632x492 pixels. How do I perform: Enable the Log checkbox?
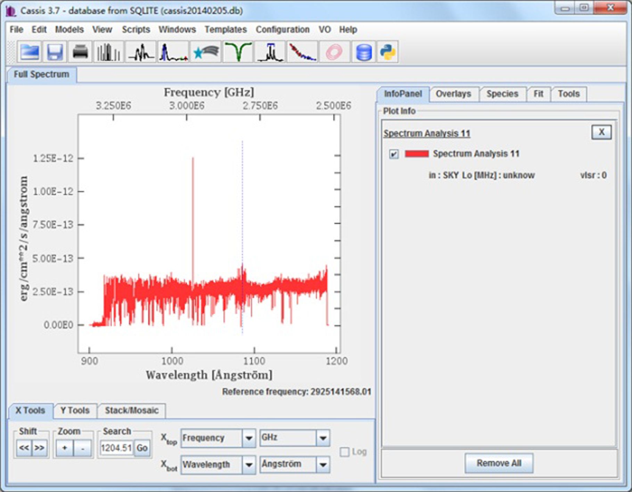[344, 452]
